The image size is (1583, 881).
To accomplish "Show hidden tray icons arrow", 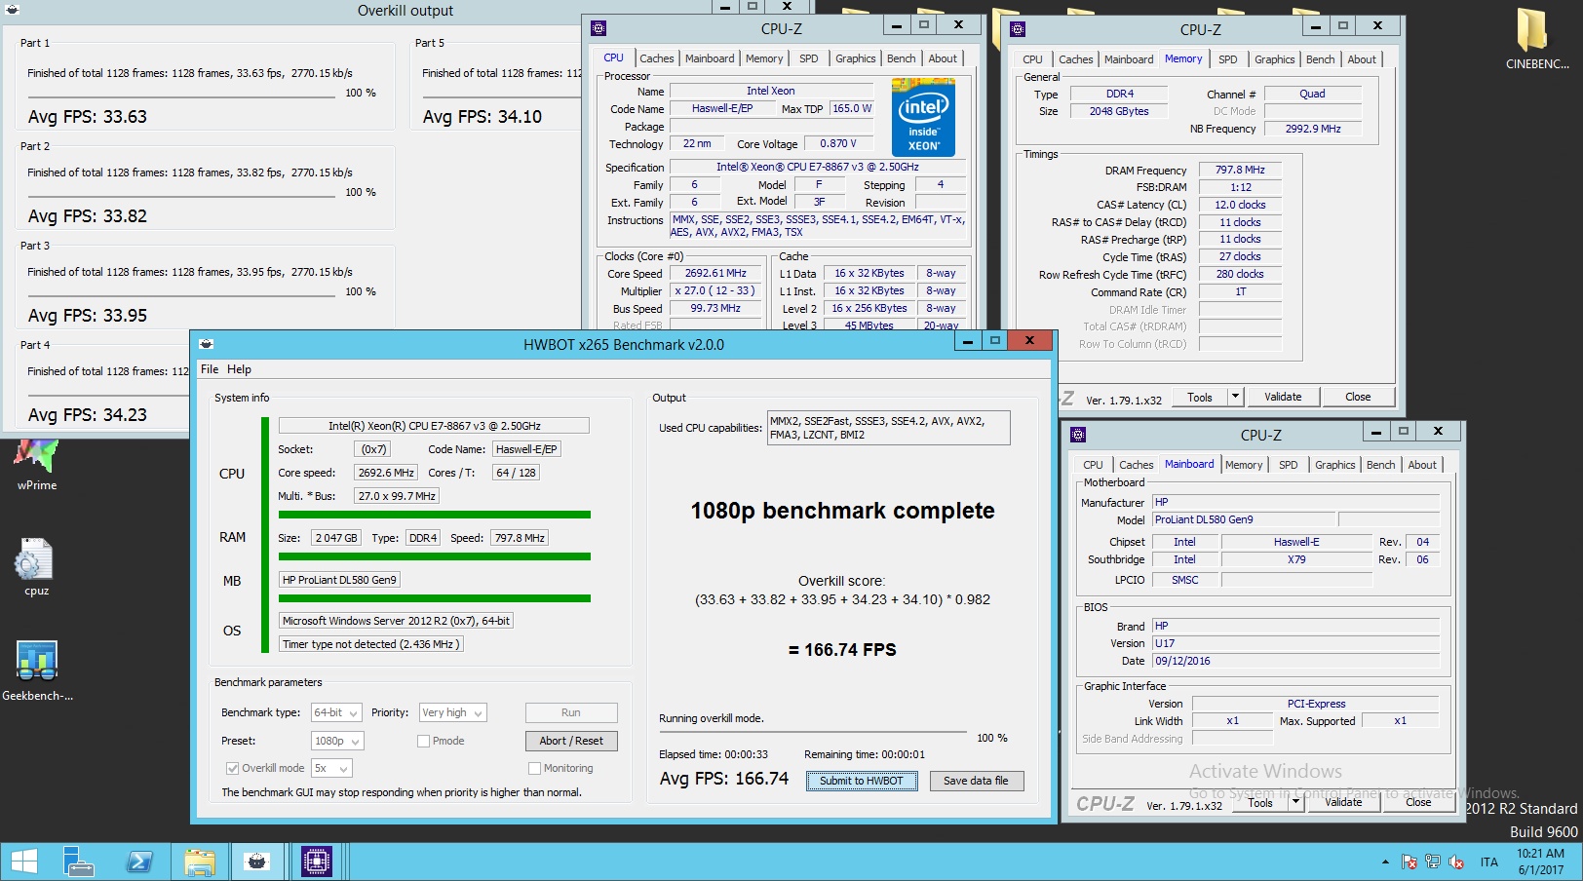I will 1385,862.
